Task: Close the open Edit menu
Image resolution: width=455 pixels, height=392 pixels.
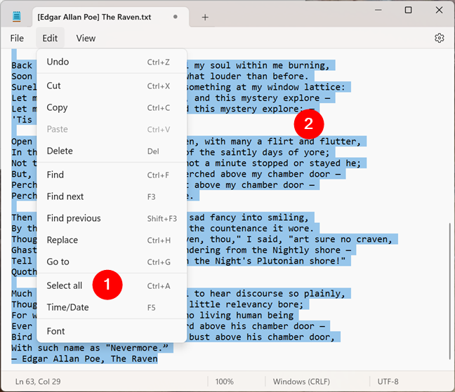Action: 50,38
